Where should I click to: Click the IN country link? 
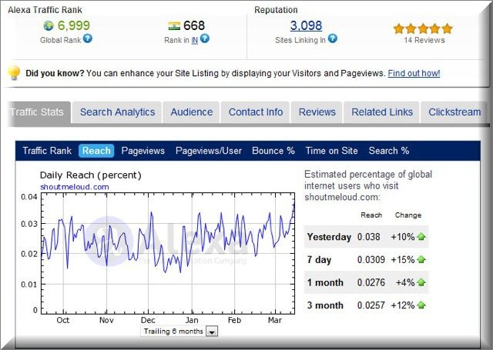[195, 39]
